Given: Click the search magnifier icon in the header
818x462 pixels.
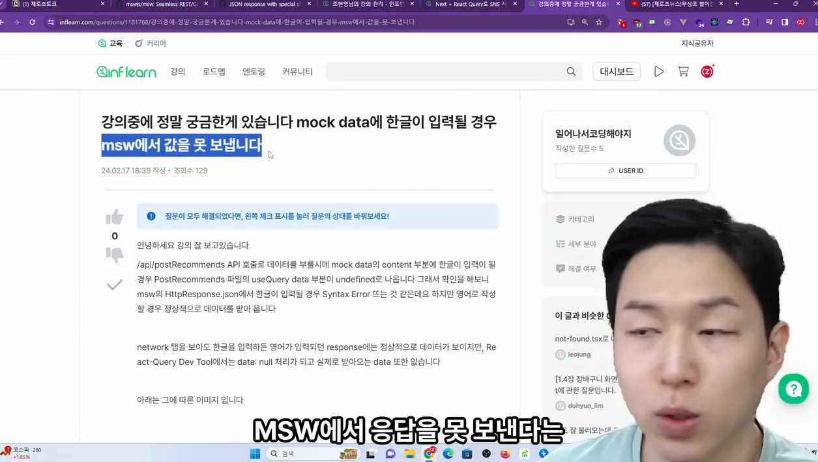Looking at the screenshot, I should click(571, 72).
